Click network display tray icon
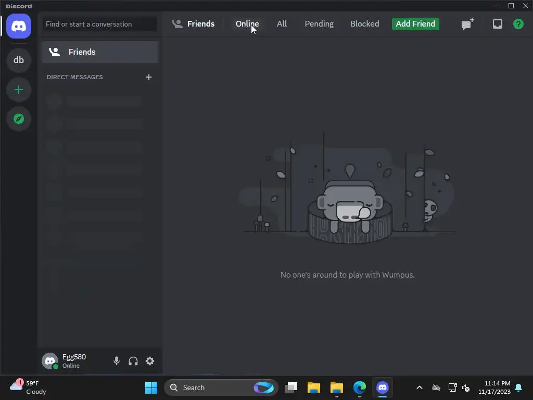 click(x=452, y=387)
